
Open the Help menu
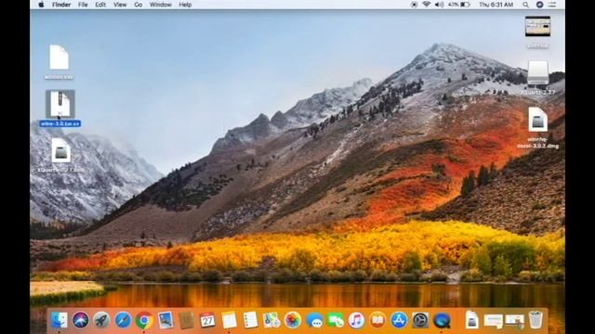(185, 5)
